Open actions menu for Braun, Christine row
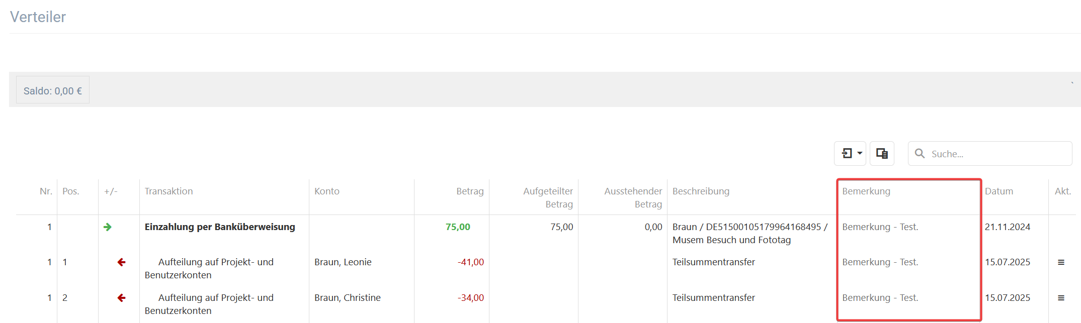 coord(1061,298)
